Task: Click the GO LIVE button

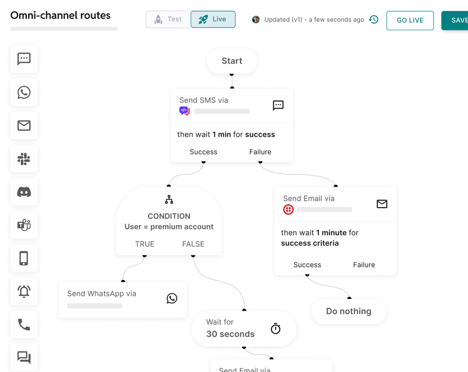Action: point(409,20)
